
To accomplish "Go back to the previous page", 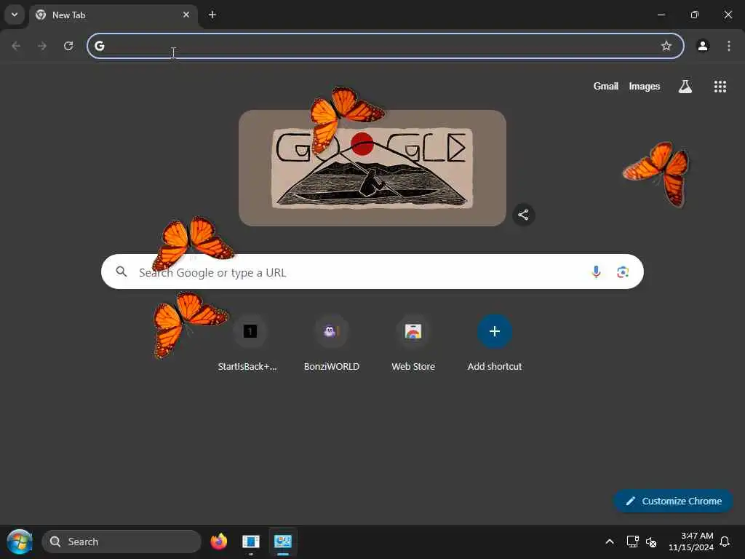I will pos(16,46).
